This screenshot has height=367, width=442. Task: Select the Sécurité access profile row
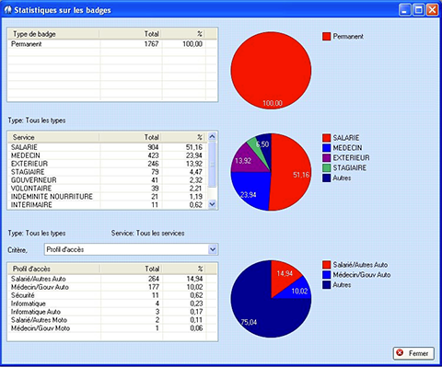[x=107, y=295]
